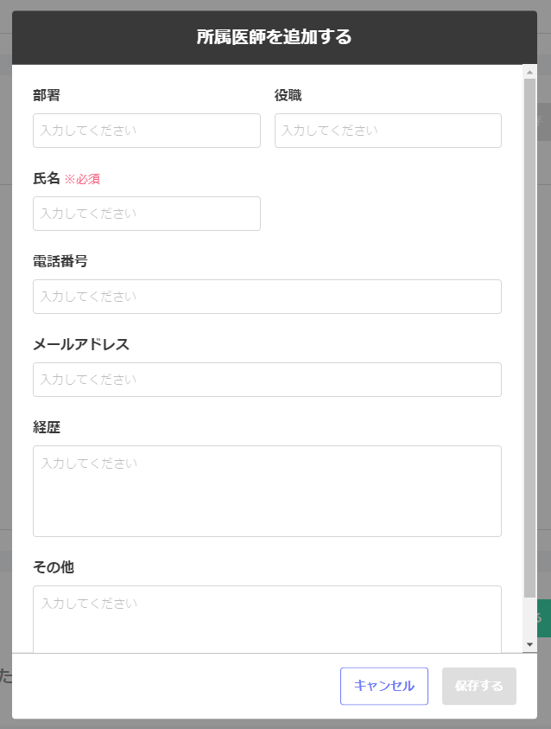This screenshot has height=729, width=551.
Task: Click the scrollbar down arrow
Action: [x=529, y=645]
